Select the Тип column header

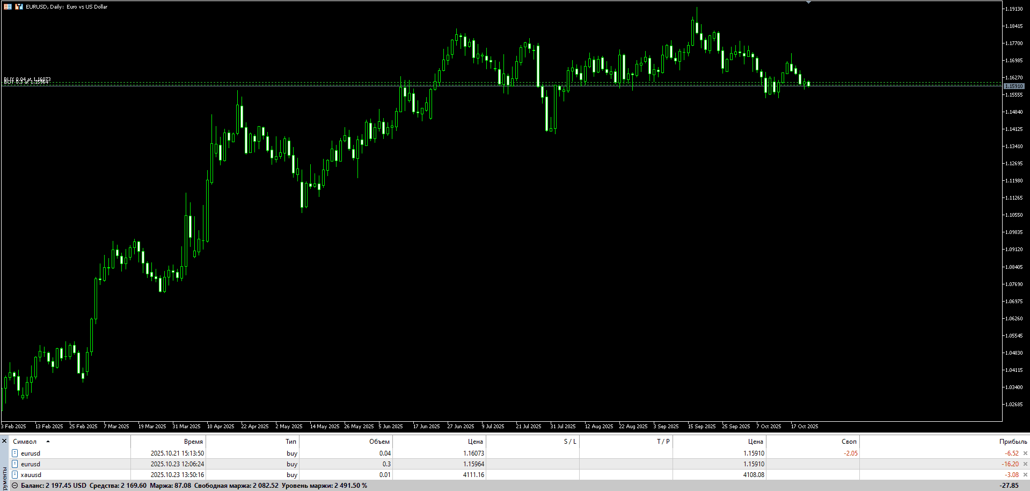click(290, 442)
